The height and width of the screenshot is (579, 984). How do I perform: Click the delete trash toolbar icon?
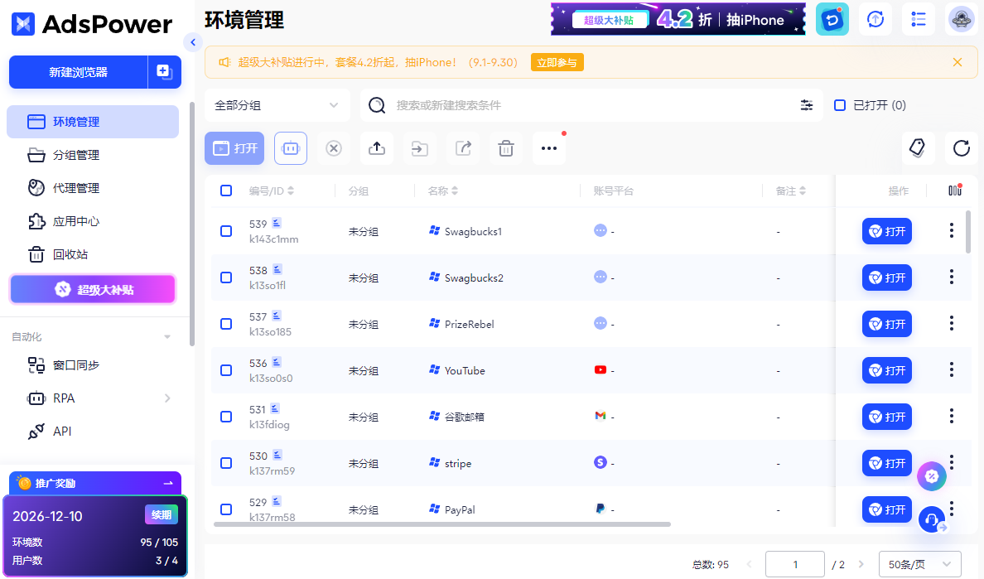coord(506,148)
